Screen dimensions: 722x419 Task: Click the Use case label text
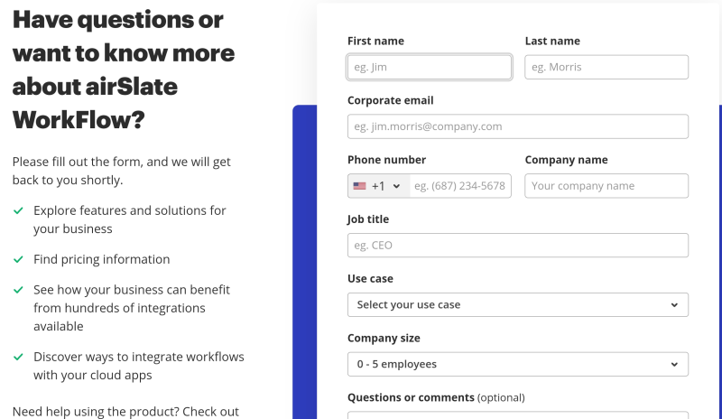370,278
